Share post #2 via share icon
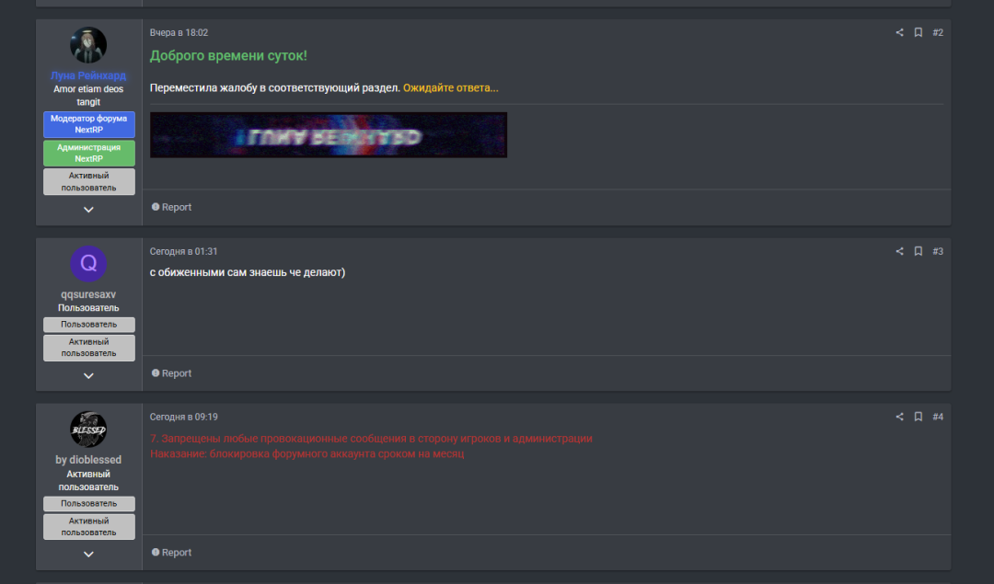Image resolution: width=994 pixels, height=584 pixels. pos(899,32)
